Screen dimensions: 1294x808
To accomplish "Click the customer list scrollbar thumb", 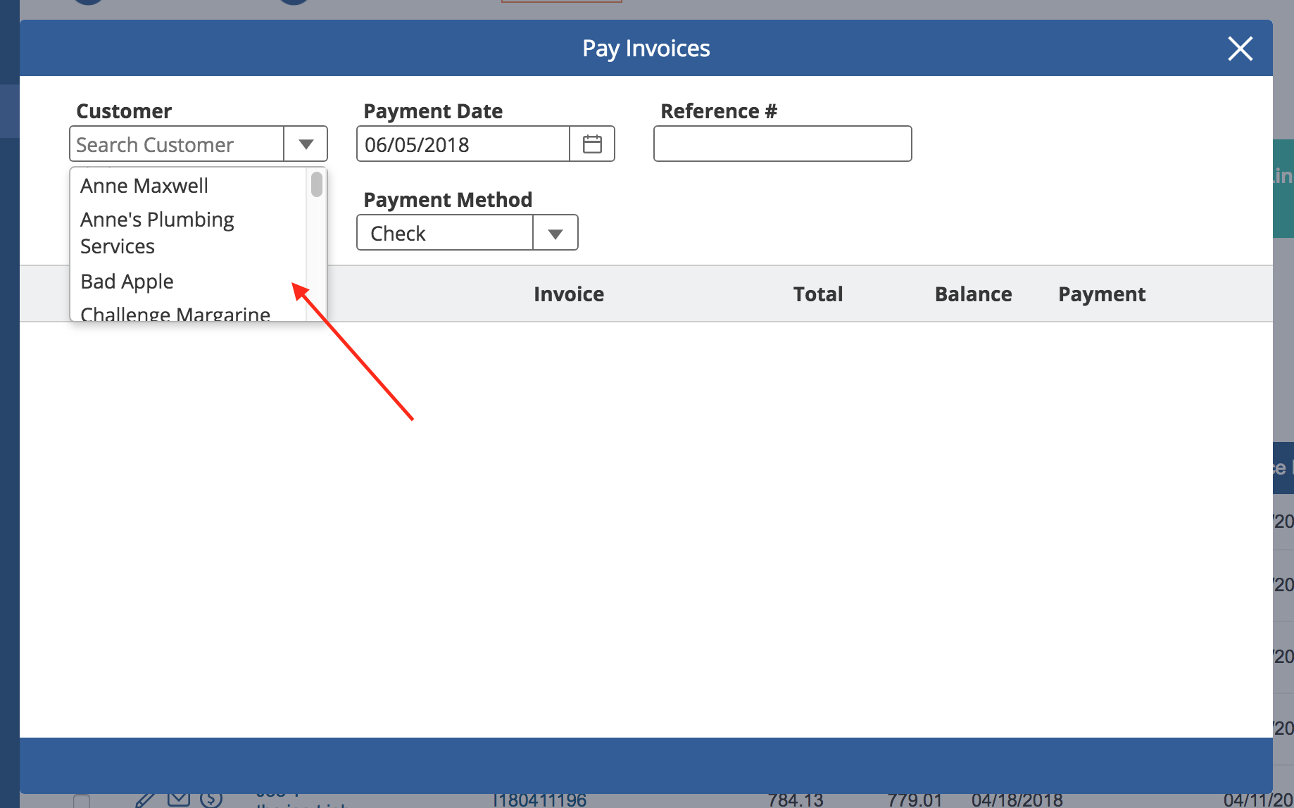I will (x=317, y=184).
